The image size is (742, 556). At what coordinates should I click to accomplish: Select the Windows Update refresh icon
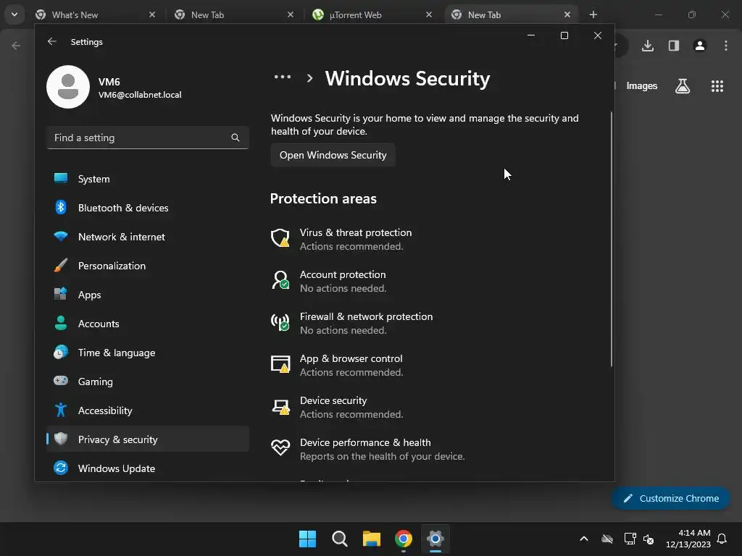pos(61,468)
